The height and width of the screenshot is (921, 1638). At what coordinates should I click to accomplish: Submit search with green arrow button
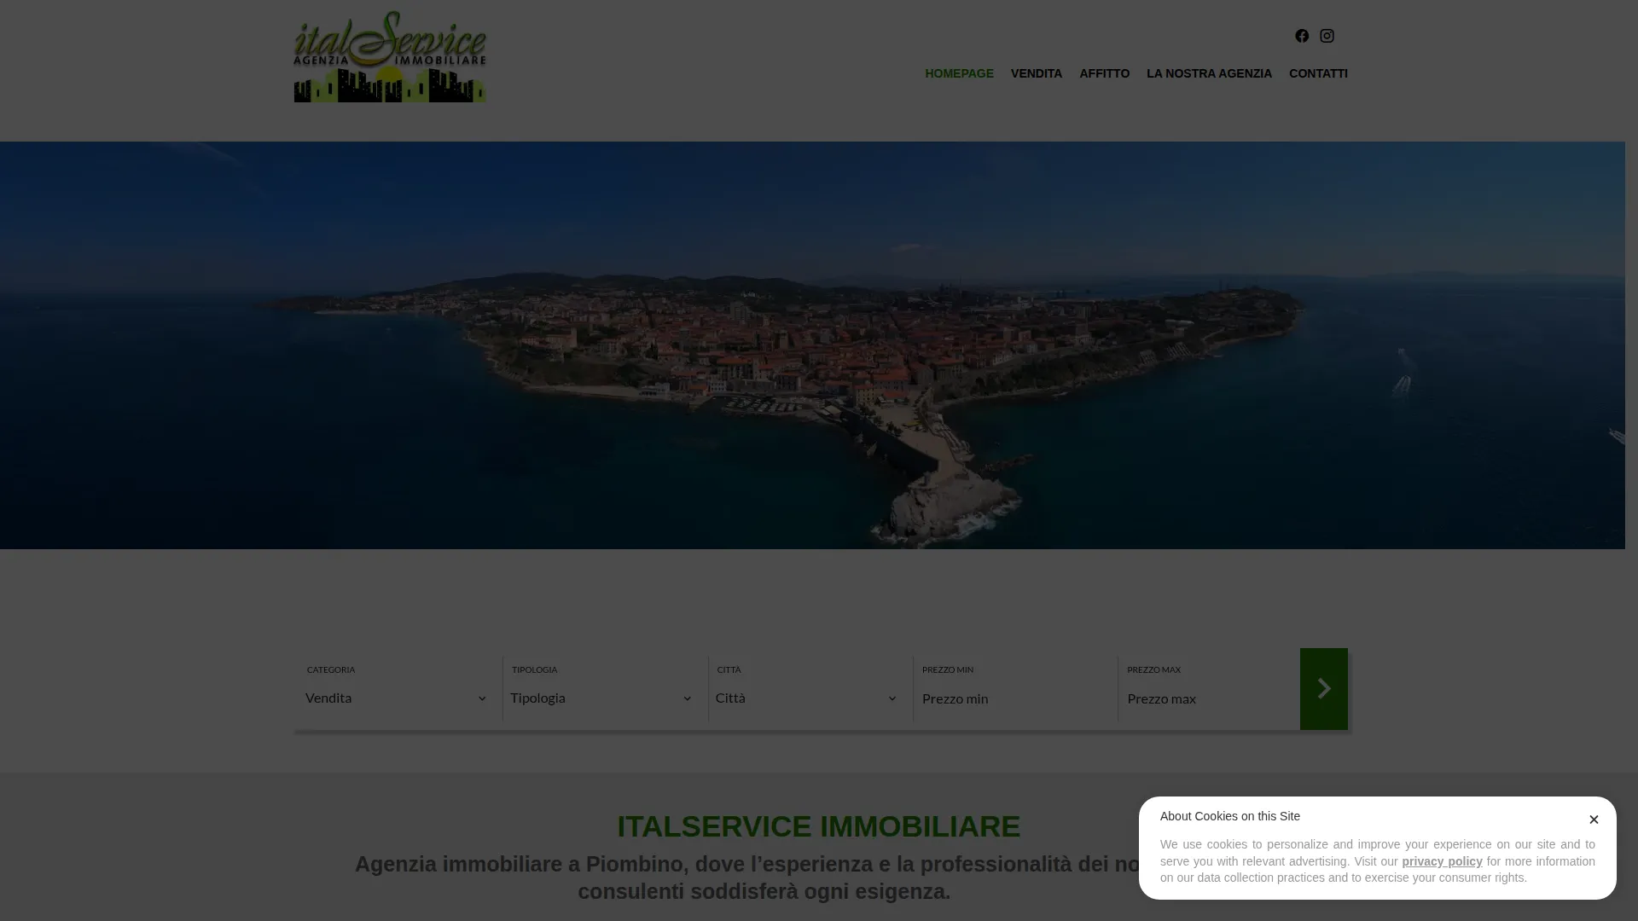(x=1324, y=688)
